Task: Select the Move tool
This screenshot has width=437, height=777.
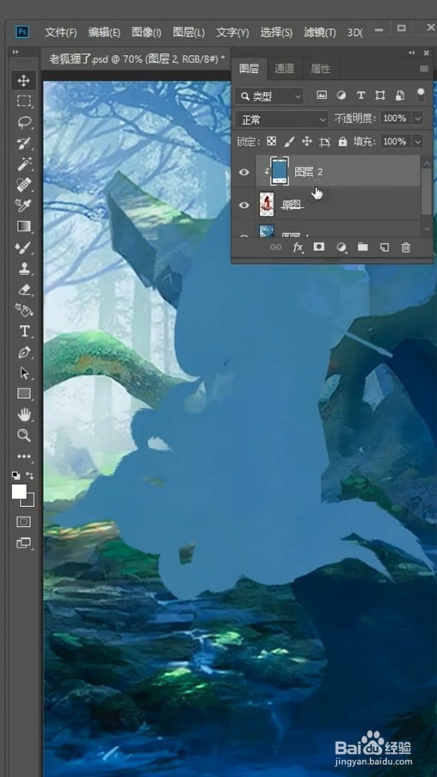Action: pos(24,81)
